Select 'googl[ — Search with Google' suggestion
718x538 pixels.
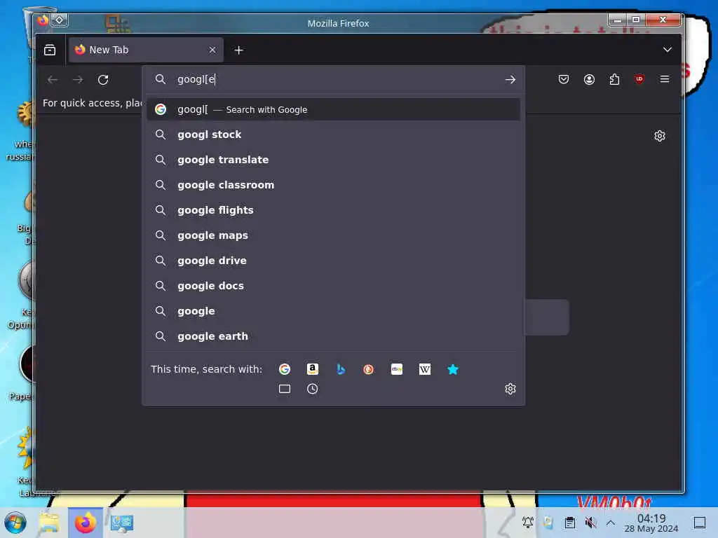tap(333, 109)
